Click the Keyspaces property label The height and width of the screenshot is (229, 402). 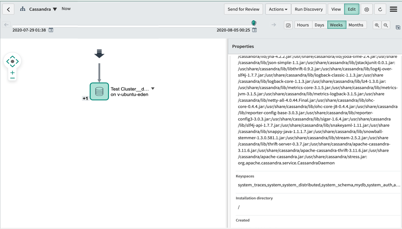[x=245, y=176]
